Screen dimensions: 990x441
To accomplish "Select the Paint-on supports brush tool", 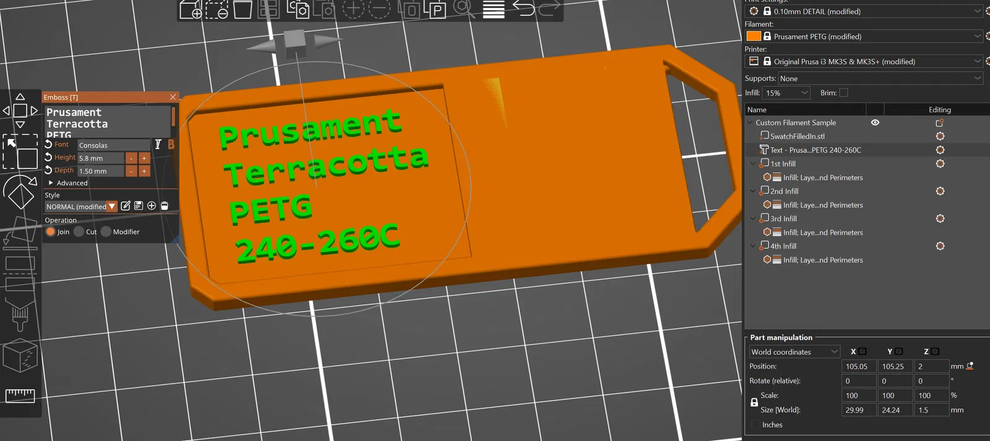I will (x=20, y=315).
